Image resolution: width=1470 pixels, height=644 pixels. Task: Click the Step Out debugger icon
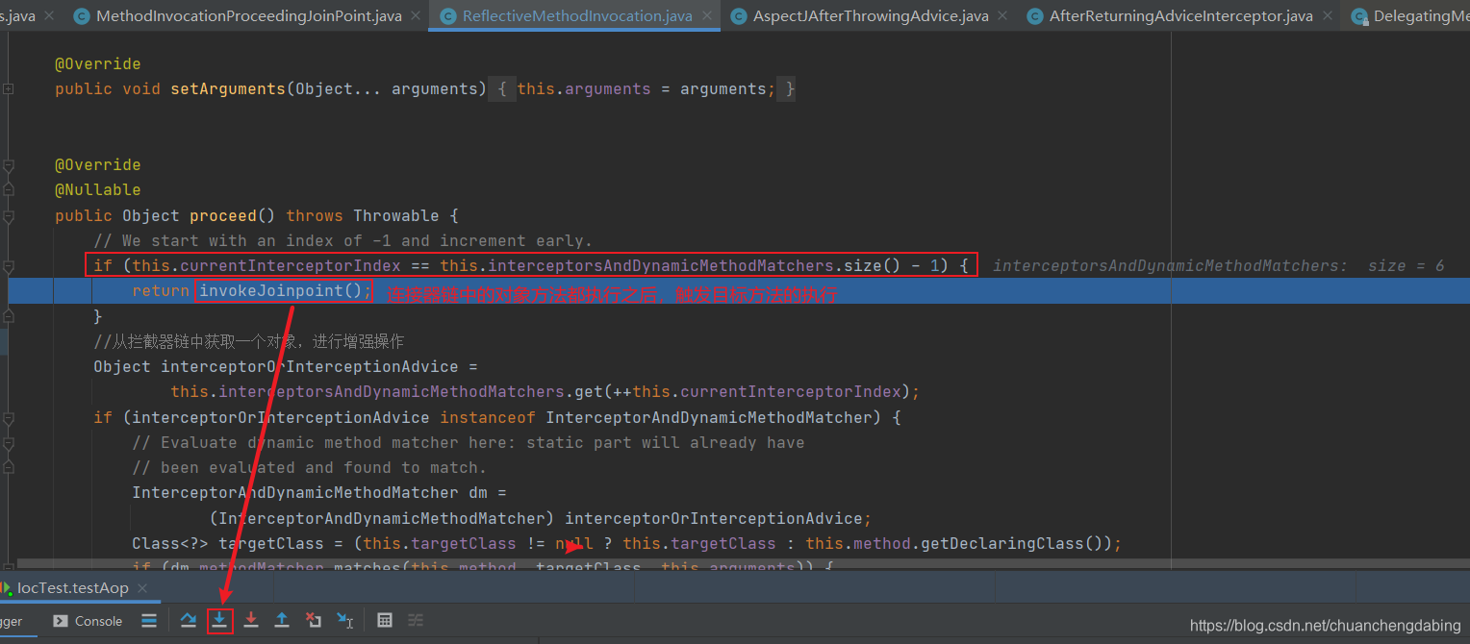click(x=282, y=621)
